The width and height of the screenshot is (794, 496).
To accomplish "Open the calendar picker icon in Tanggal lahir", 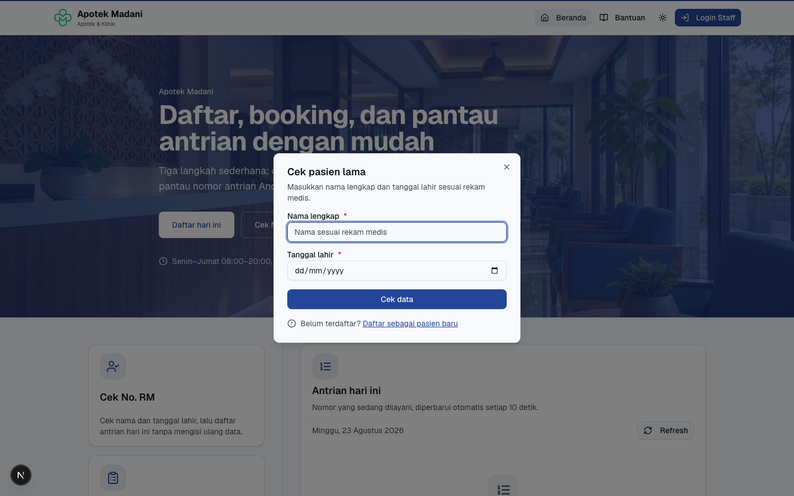I will click(495, 271).
